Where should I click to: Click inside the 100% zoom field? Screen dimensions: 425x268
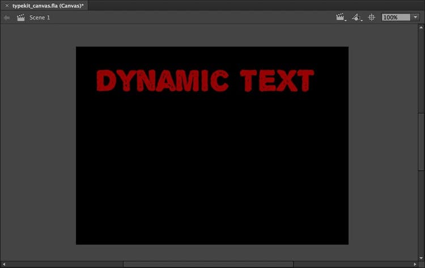click(396, 18)
